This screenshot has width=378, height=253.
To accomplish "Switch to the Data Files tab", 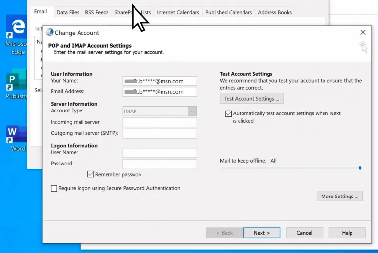I will click(x=68, y=12).
